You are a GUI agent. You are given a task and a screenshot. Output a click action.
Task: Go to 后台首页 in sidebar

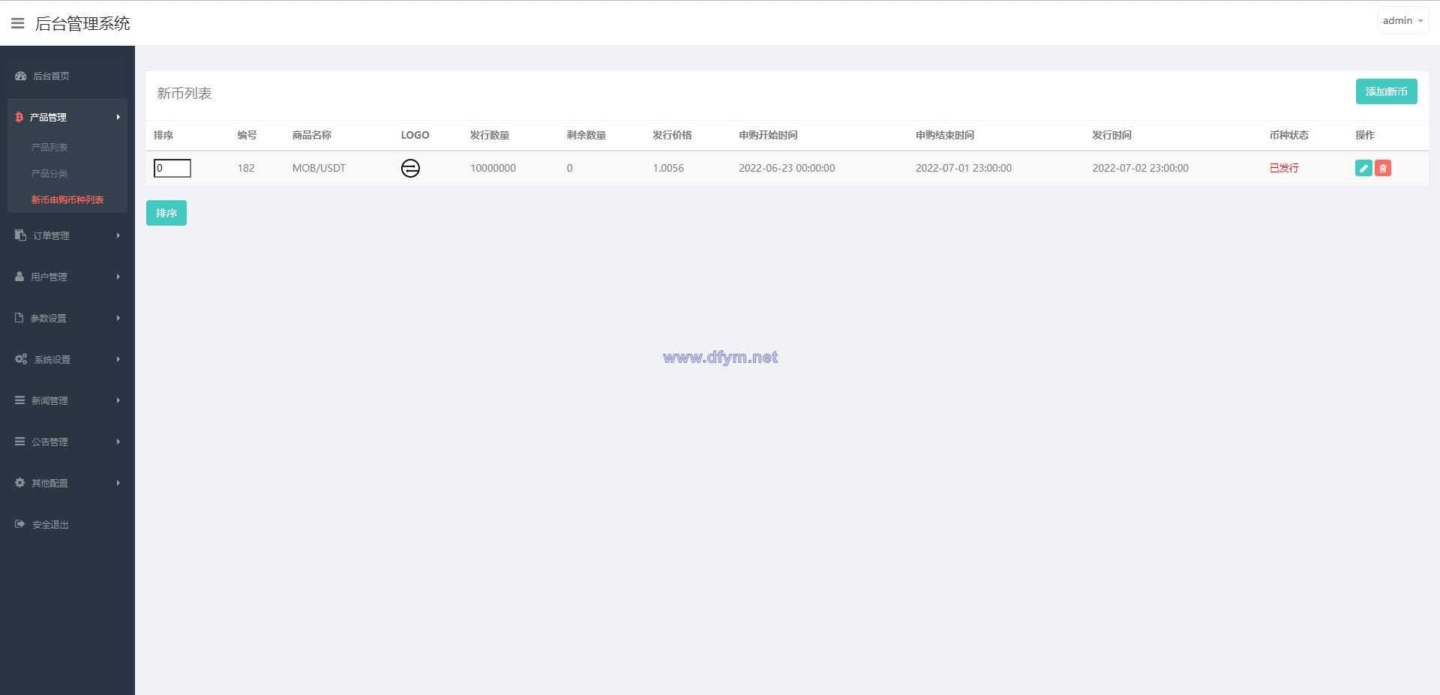point(51,76)
